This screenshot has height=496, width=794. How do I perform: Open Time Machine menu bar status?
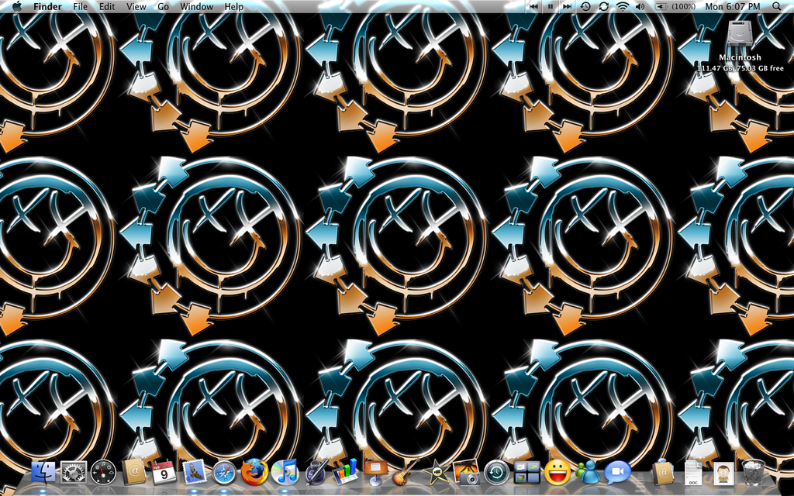pos(585,6)
